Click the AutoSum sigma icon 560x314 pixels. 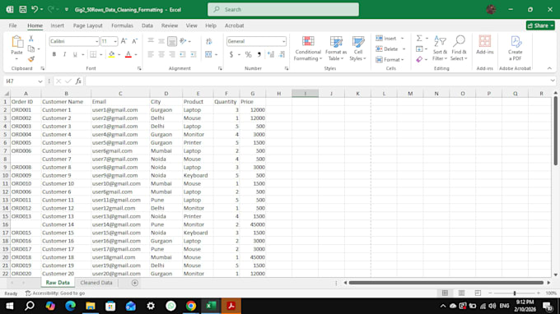419,38
